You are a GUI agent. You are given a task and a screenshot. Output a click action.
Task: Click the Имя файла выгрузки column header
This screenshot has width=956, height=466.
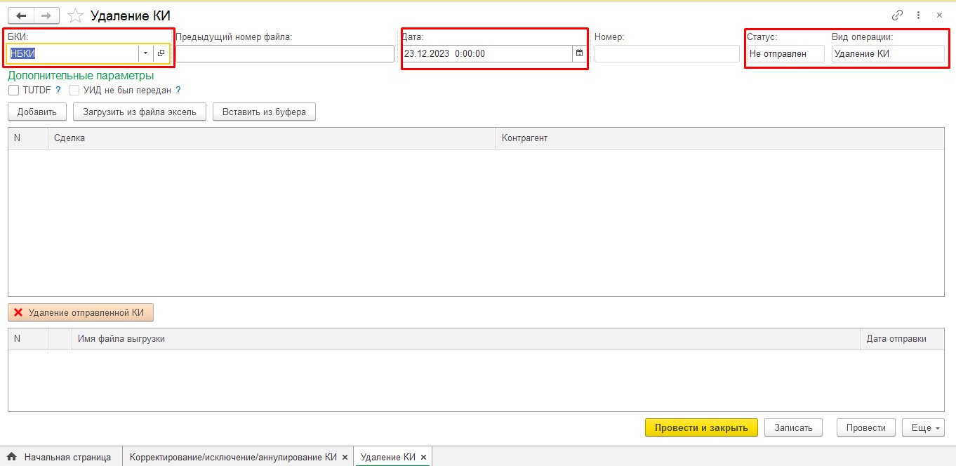click(466, 339)
